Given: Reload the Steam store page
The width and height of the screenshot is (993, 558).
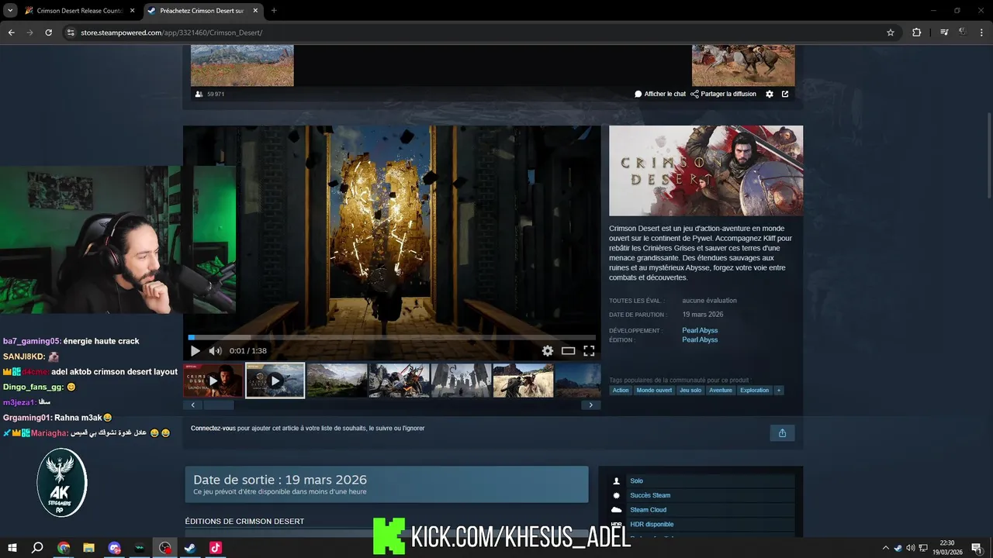Looking at the screenshot, I should pos(48,33).
